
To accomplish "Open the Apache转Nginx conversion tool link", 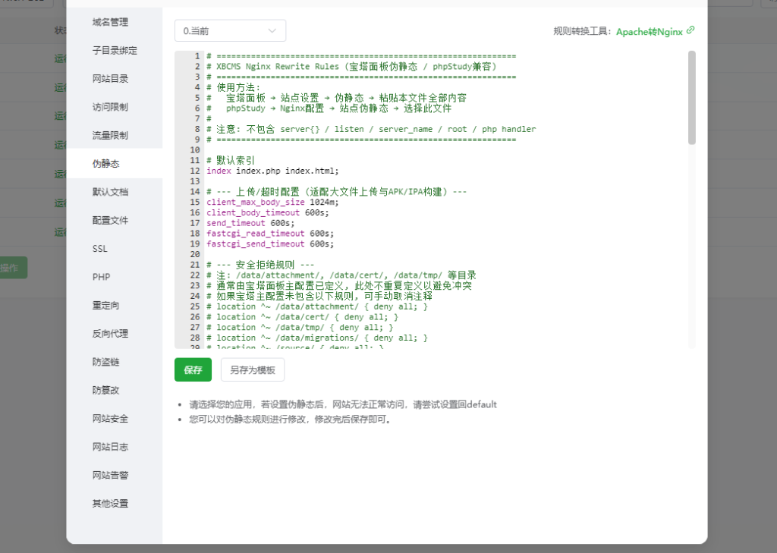I will pos(650,31).
